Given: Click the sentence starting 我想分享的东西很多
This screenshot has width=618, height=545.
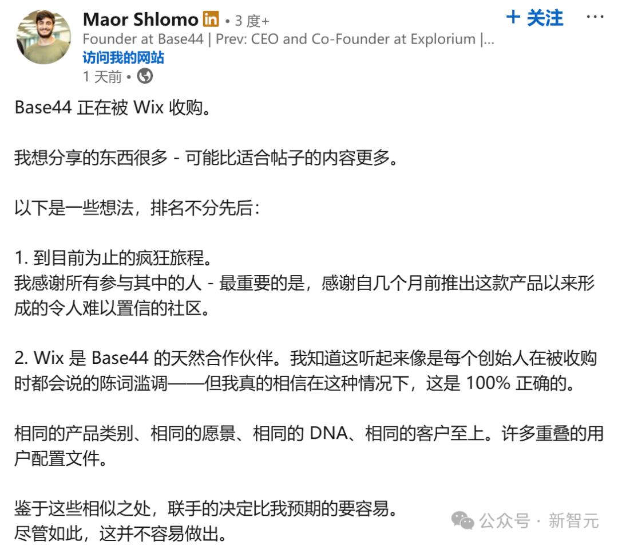Looking at the screenshot, I should coord(207,158).
